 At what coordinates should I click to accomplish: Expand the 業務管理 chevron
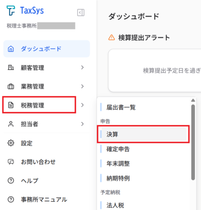(82, 86)
